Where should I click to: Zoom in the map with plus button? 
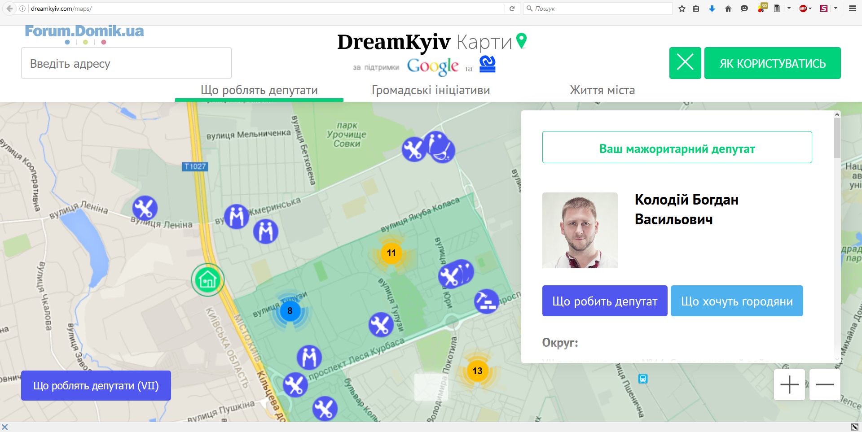(789, 384)
